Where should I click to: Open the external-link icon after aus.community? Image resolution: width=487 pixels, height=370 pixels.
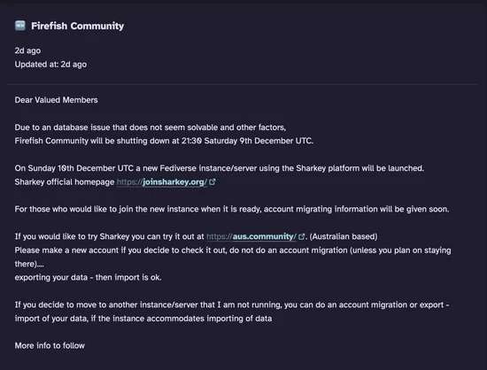302,236
